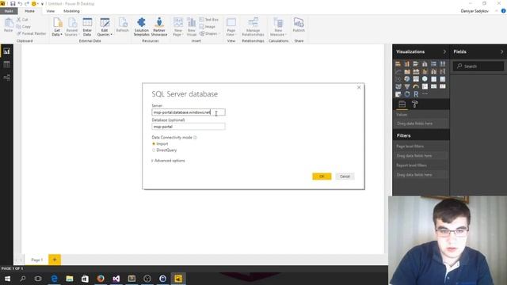Click the Database (optional) input field
The height and width of the screenshot is (285, 507).
[x=189, y=127]
